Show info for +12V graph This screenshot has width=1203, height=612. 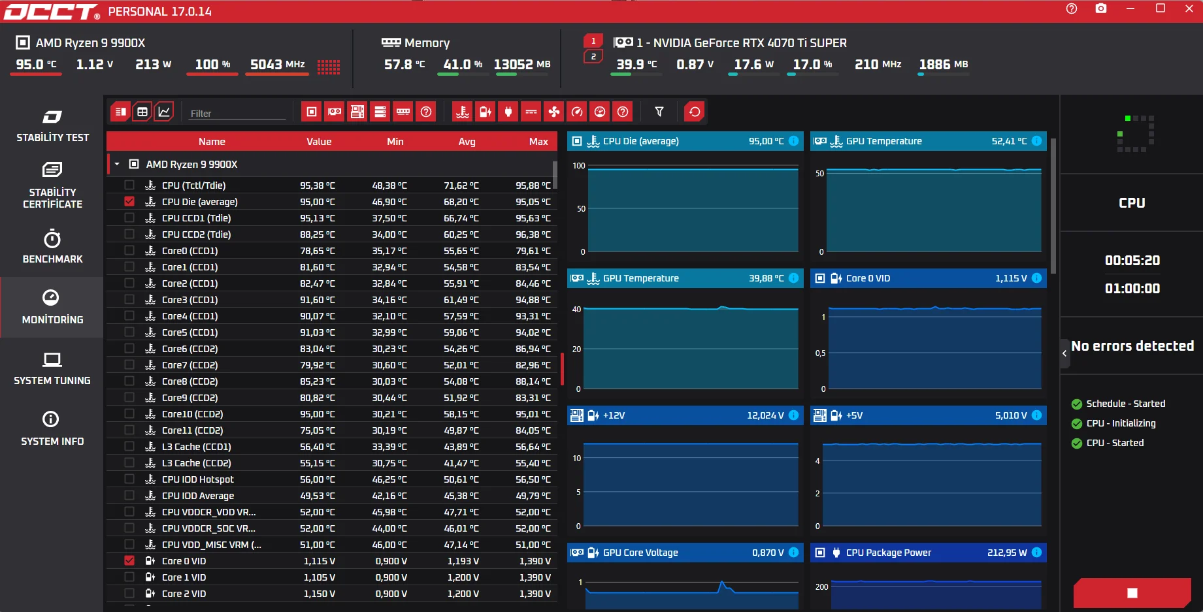click(x=793, y=415)
